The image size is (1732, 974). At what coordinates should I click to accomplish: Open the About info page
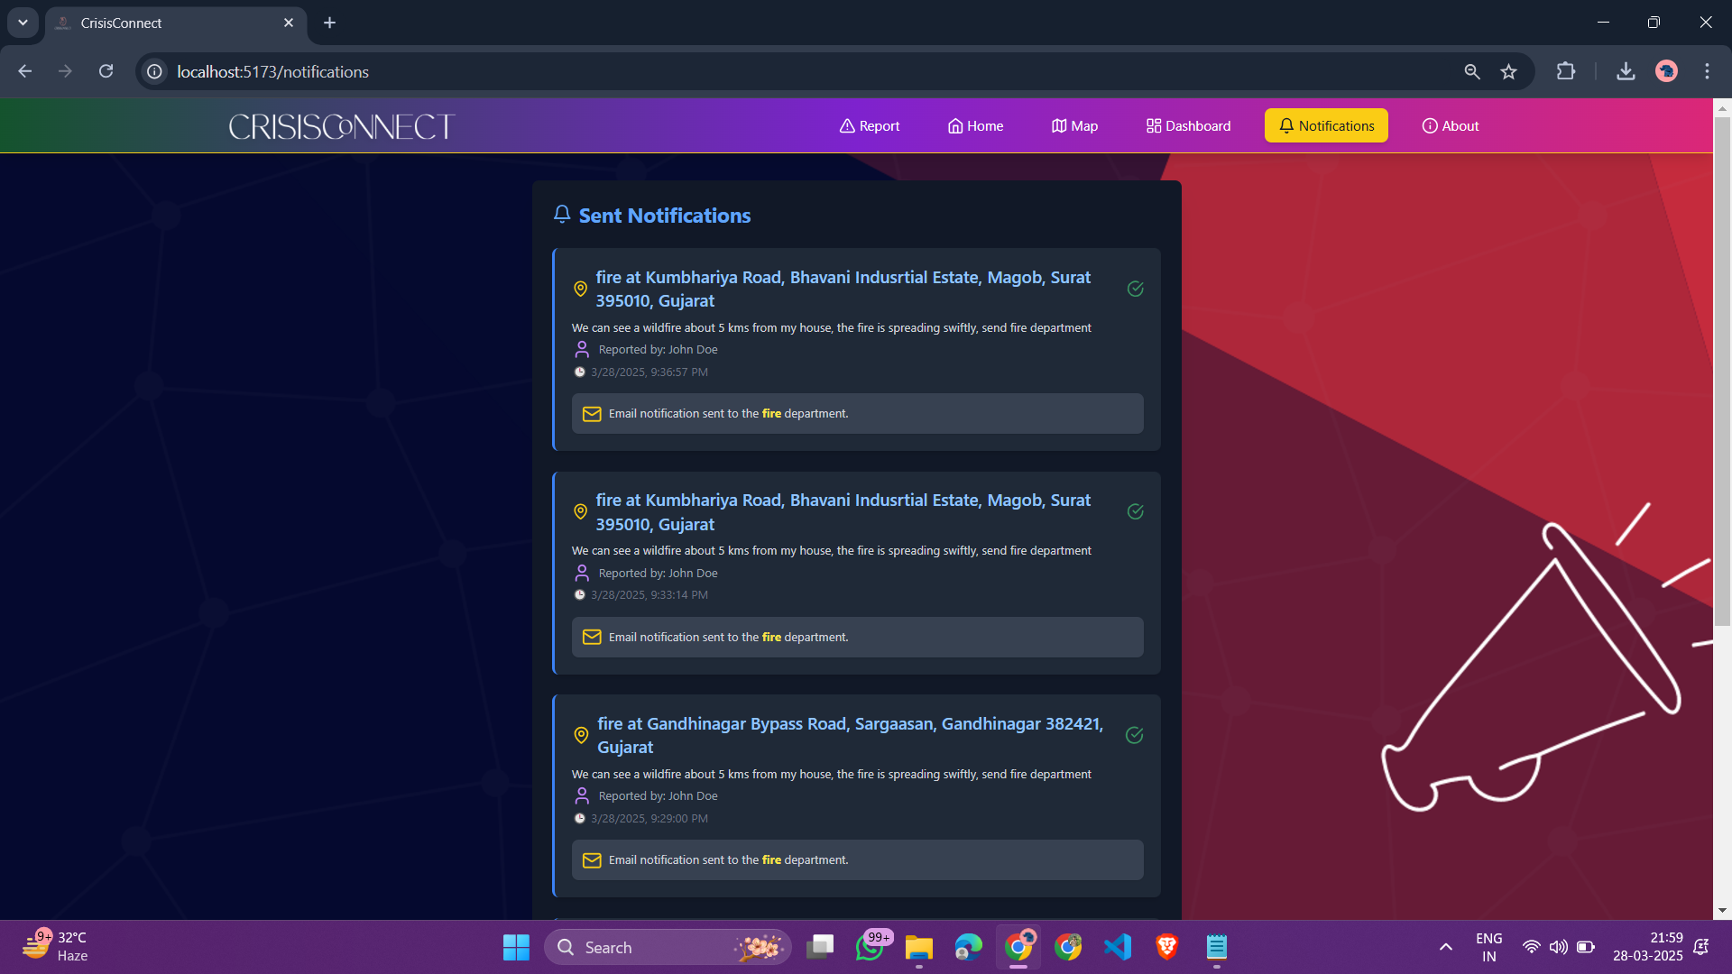click(1450, 126)
